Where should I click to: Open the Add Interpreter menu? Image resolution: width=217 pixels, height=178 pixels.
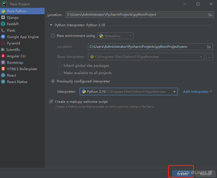(x=197, y=92)
